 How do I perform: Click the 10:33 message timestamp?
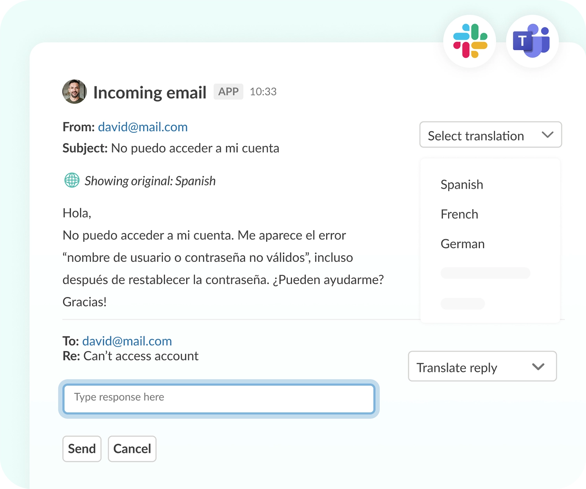(263, 91)
